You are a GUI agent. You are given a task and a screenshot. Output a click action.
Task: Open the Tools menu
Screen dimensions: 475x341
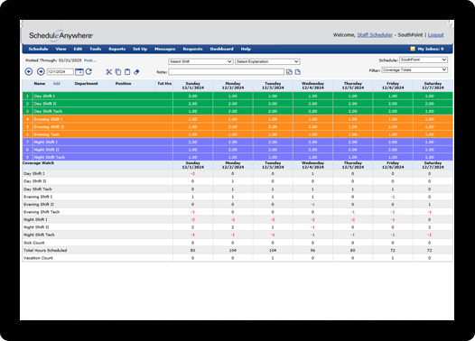tap(96, 49)
